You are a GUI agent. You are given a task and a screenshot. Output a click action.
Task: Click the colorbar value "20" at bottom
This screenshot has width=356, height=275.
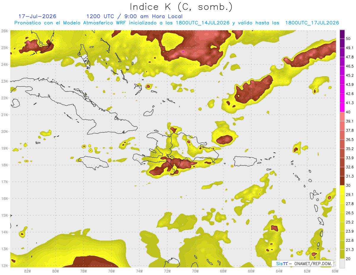tap(349, 259)
